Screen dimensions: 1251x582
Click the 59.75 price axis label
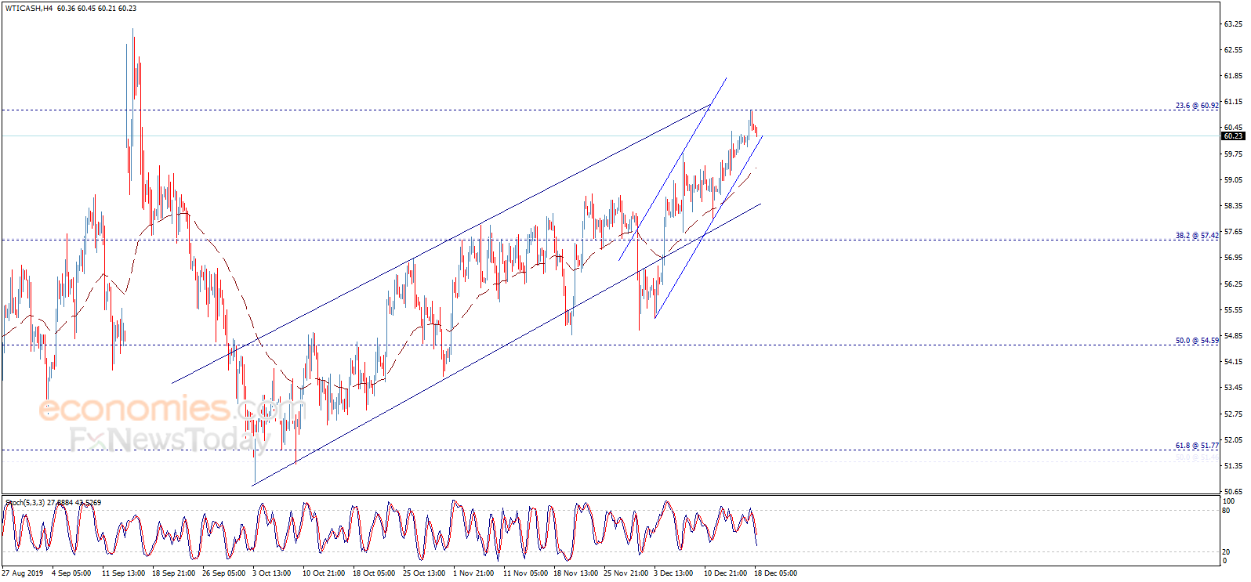(x=1233, y=154)
